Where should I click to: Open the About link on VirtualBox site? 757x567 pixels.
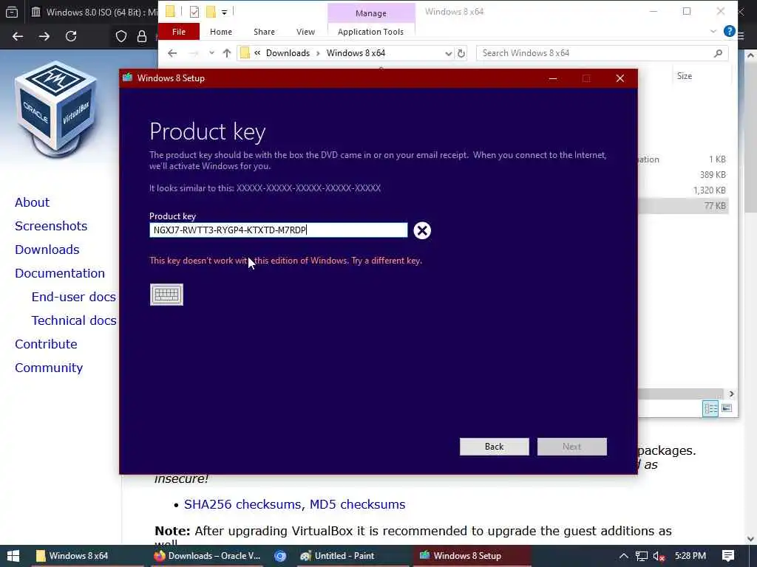click(x=32, y=202)
